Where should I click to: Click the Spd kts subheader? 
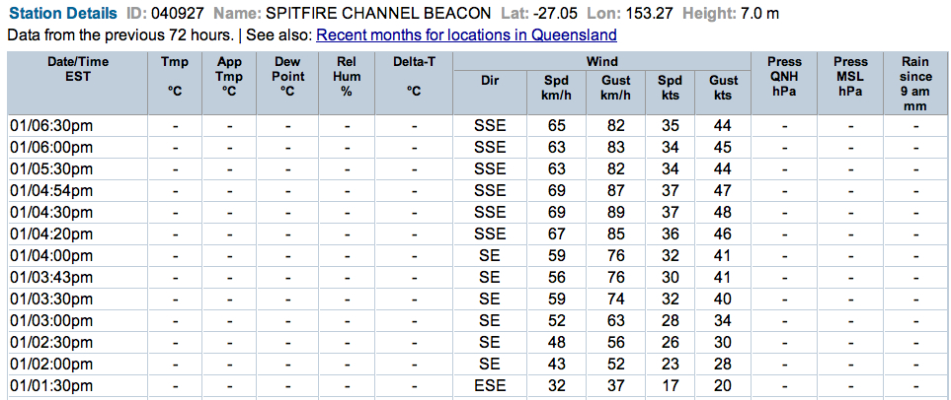pos(670,88)
